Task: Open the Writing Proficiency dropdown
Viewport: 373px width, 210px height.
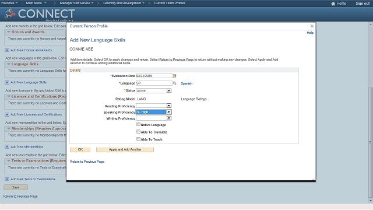Action: 168,118
